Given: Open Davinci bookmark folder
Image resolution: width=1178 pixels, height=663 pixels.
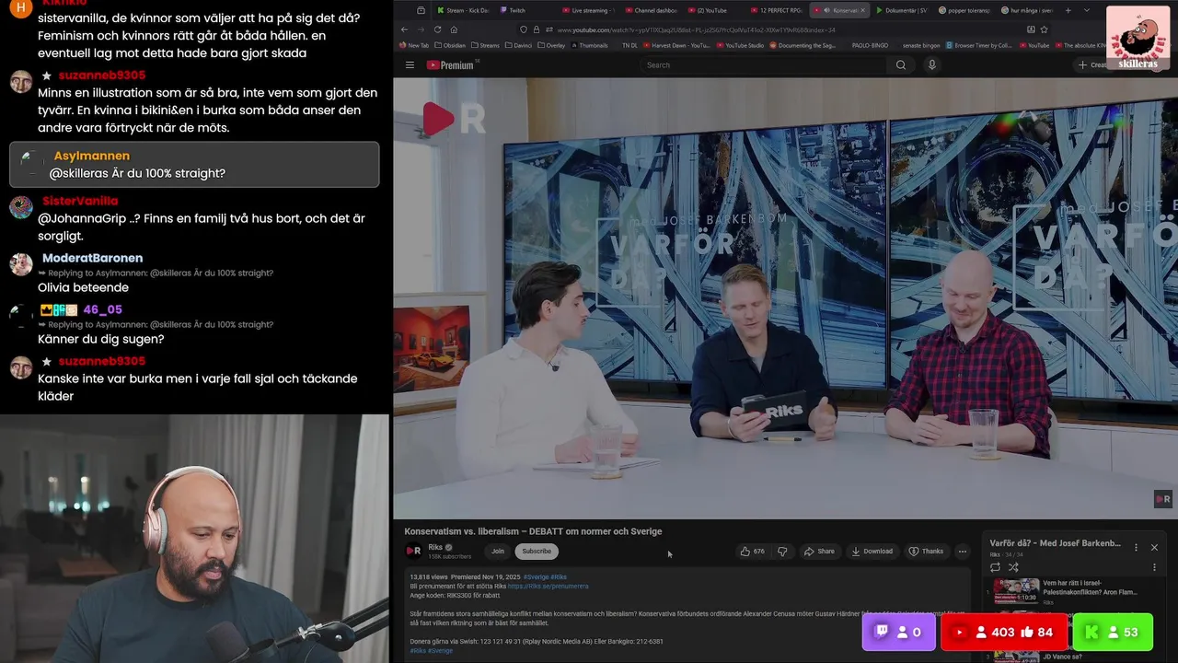Looking at the screenshot, I should tap(520, 45).
